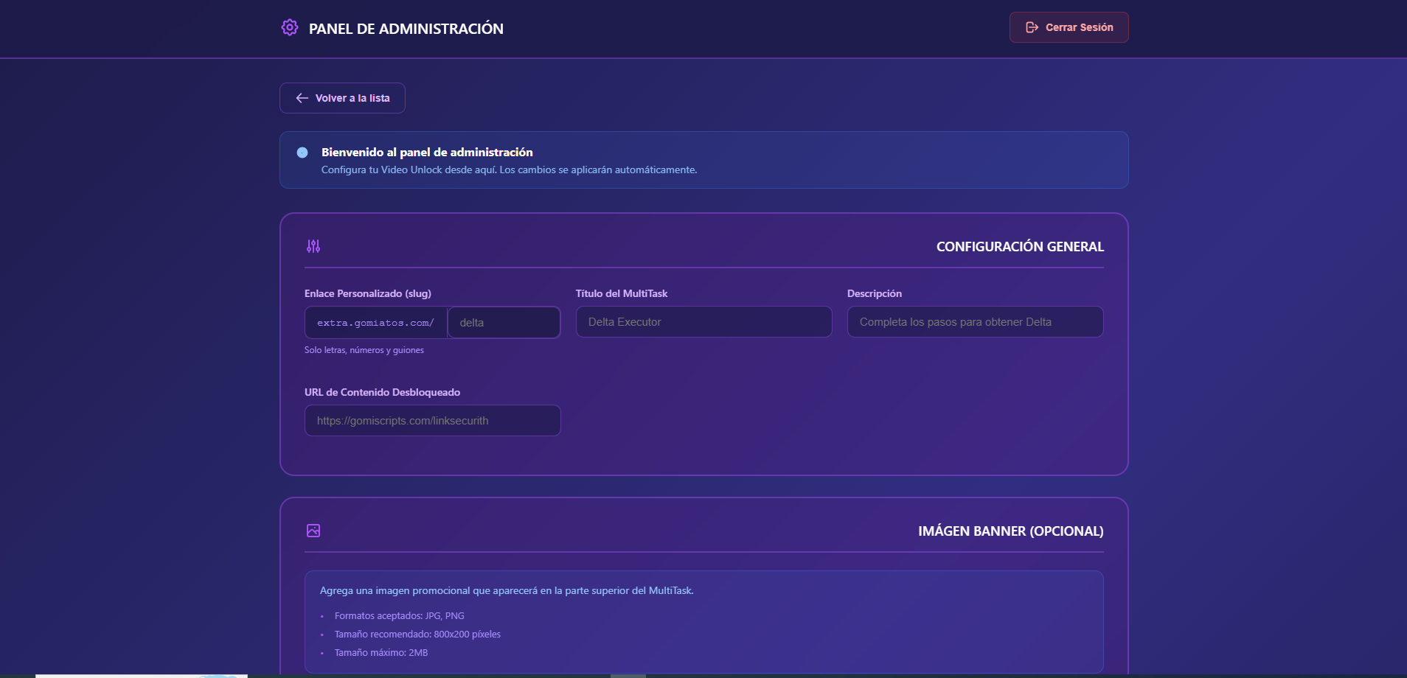
Task: Click 'Tamaño máximo: 2MB' line
Action: pos(381,653)
